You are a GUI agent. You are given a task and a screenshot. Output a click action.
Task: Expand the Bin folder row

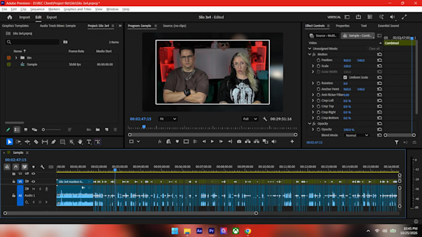pos(16,58)
